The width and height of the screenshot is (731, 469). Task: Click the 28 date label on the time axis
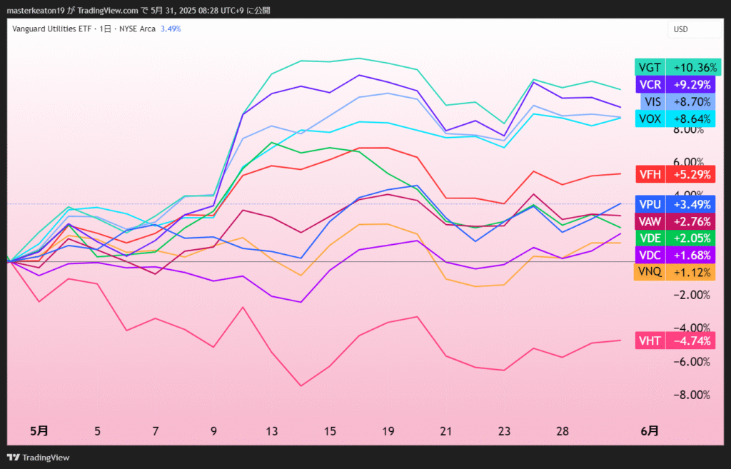click(563, 430)
